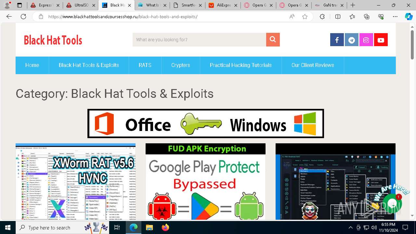Image resolution: width=416 pixels, height=234 pixels.
Task: Switch to the Smartfe tab
Action: 188,5
